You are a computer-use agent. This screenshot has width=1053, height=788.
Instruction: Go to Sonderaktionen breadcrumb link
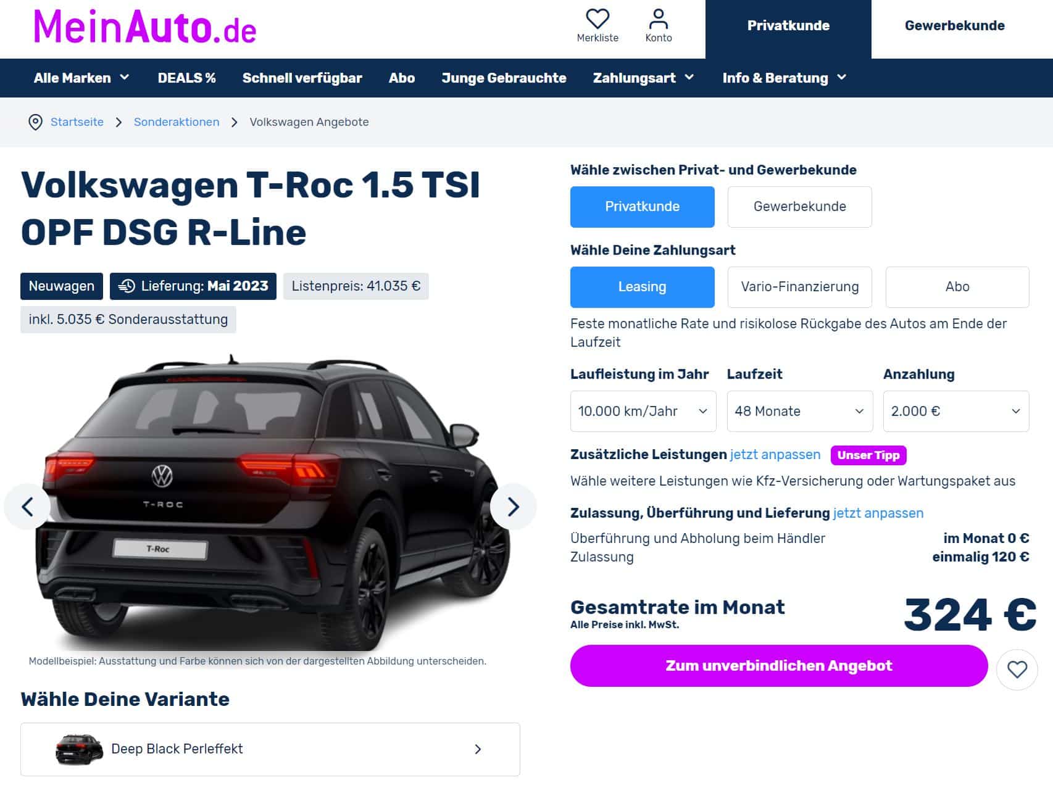(177, 122)
